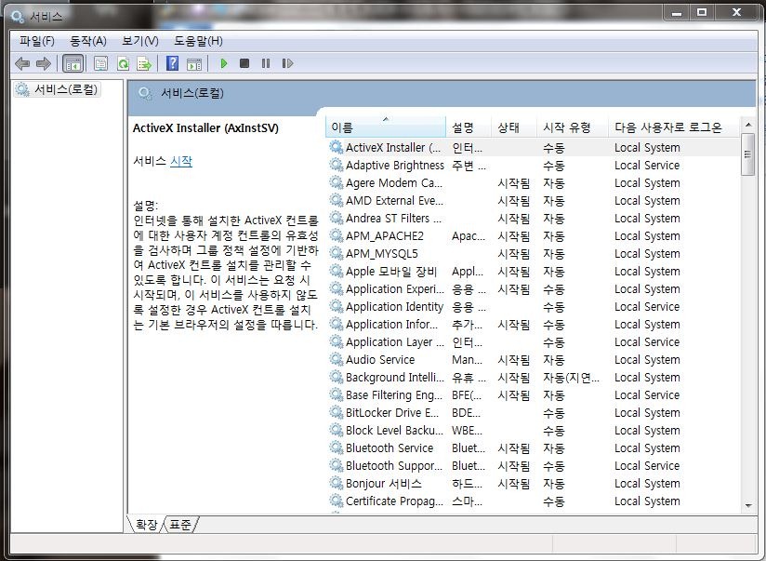
Task: Open the 도움말(H) menu
Action: [198, 41]
